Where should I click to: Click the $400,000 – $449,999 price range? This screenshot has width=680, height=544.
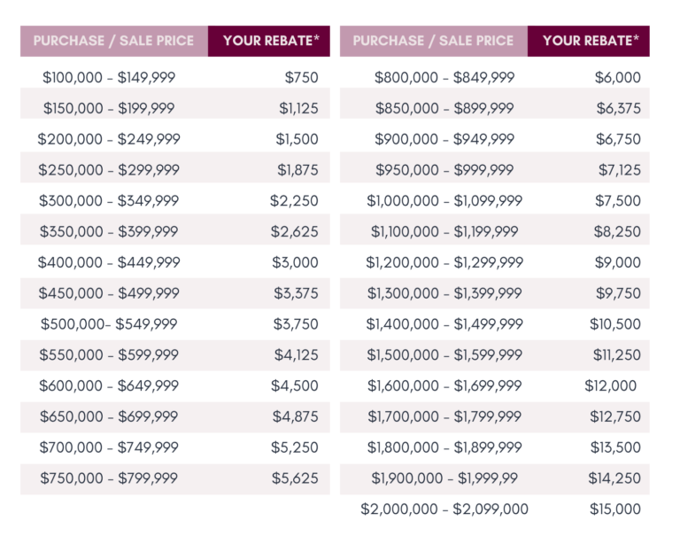pyautogui.click(x=109, y=262)
